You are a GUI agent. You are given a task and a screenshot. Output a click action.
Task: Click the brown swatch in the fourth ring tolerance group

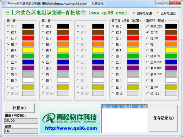point(171,32)
